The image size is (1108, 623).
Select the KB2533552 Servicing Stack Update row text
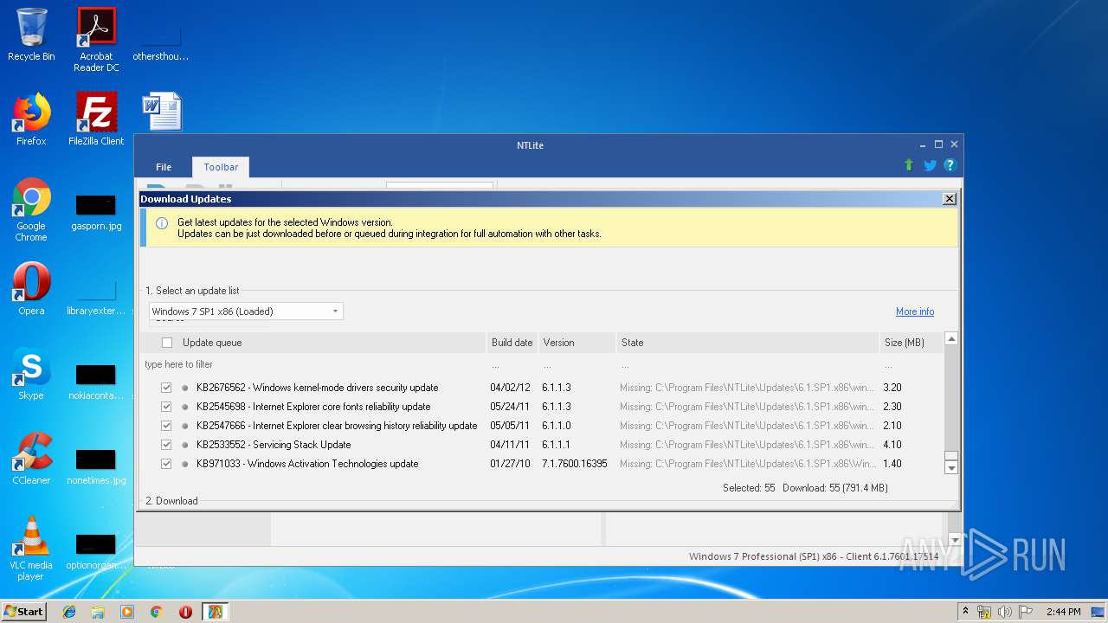[274, 445]
